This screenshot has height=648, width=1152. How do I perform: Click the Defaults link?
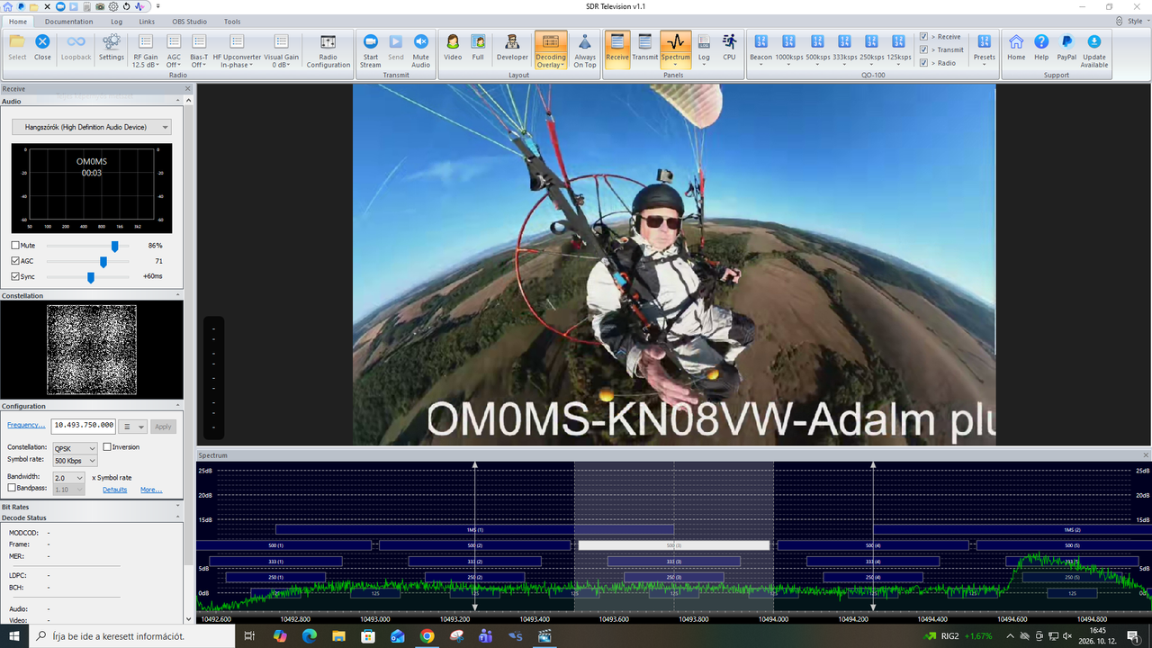[114, 490]
